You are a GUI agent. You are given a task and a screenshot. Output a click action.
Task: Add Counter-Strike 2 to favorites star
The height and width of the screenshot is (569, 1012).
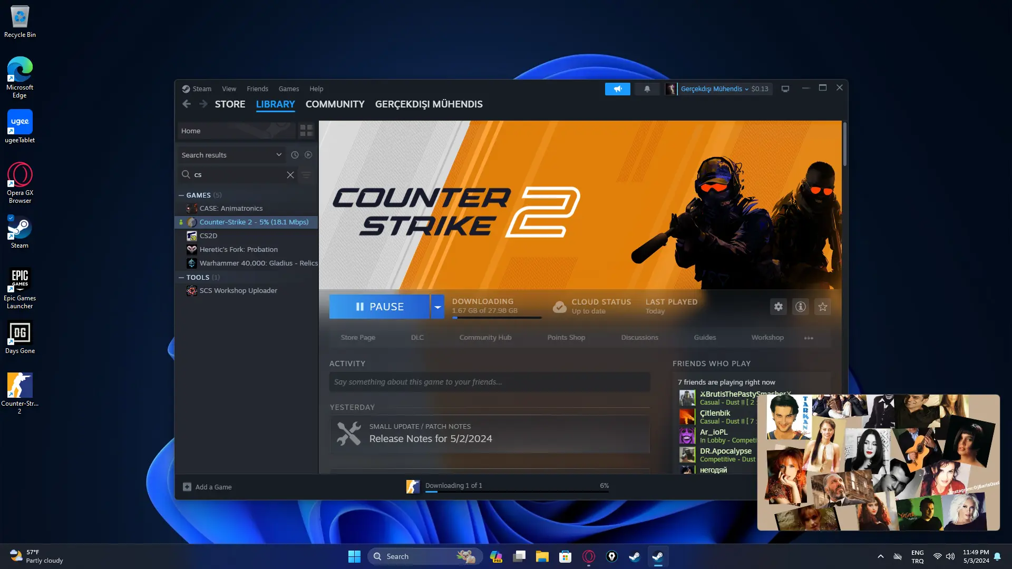click(823, 307)
